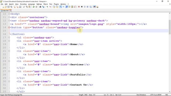171x96 pixels.
Task: Open Find with the binoculars icon
Action: pos(40,7)
